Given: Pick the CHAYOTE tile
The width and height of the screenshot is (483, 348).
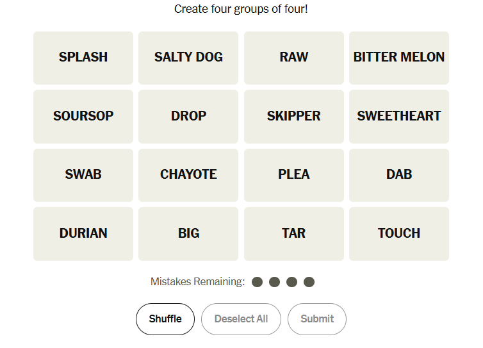Looking at the screenshot, I should click(x=188, y=175).
